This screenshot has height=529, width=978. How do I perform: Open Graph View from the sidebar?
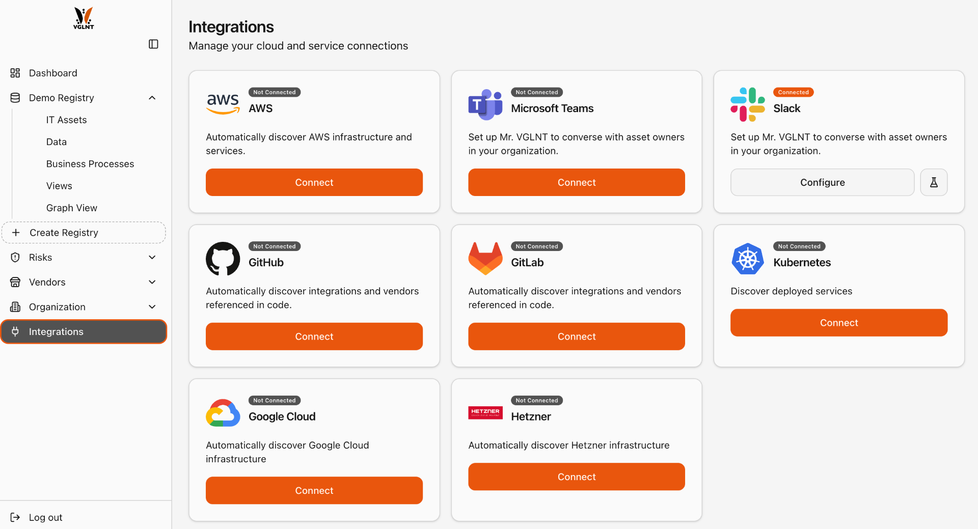(71, 208)
